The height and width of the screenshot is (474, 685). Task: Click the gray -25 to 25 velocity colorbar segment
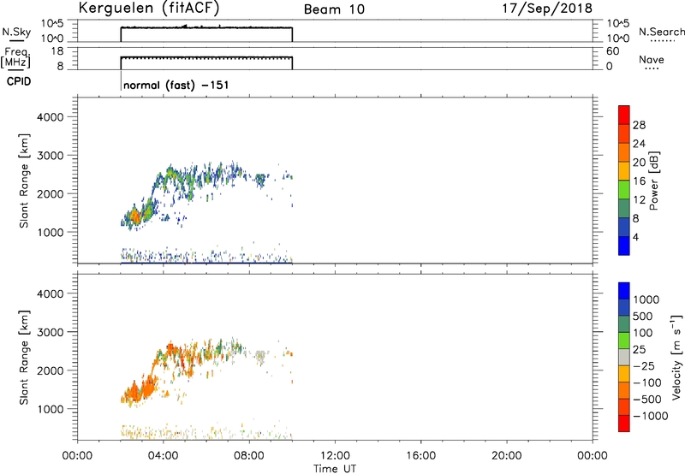pyautogui.click(x=624, y=357)
